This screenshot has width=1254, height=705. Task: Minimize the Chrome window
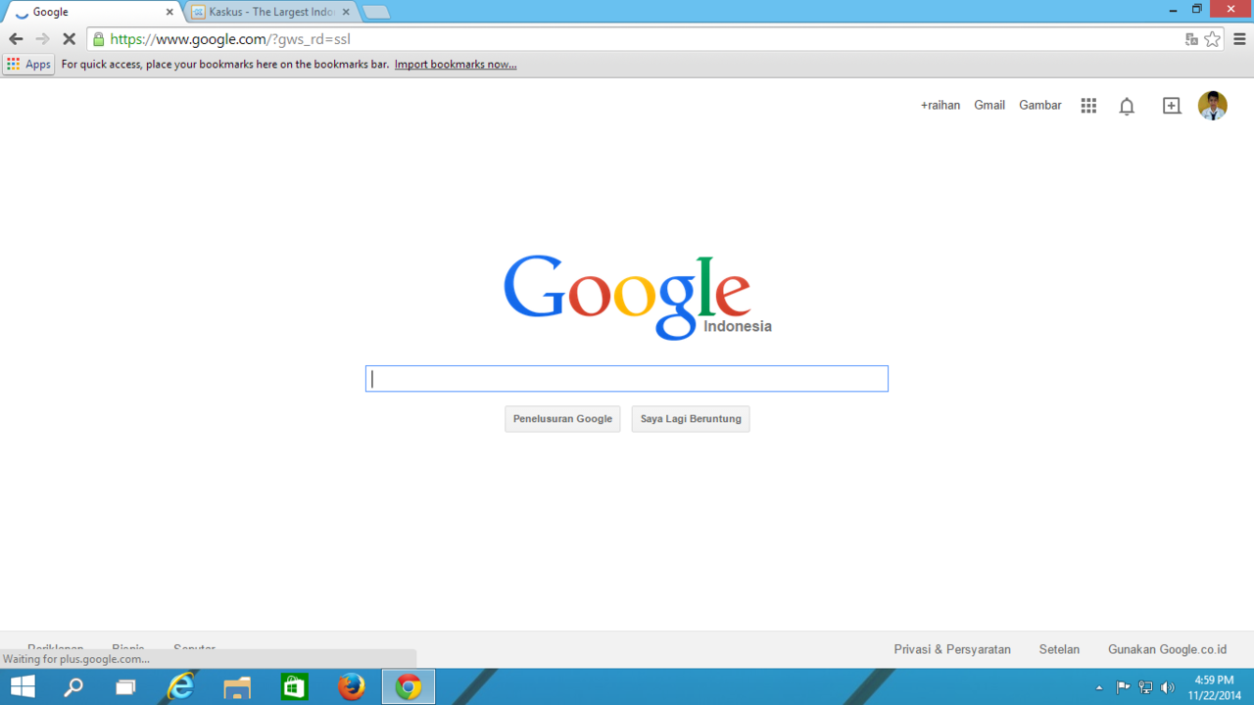click(x=1173, y=9)
